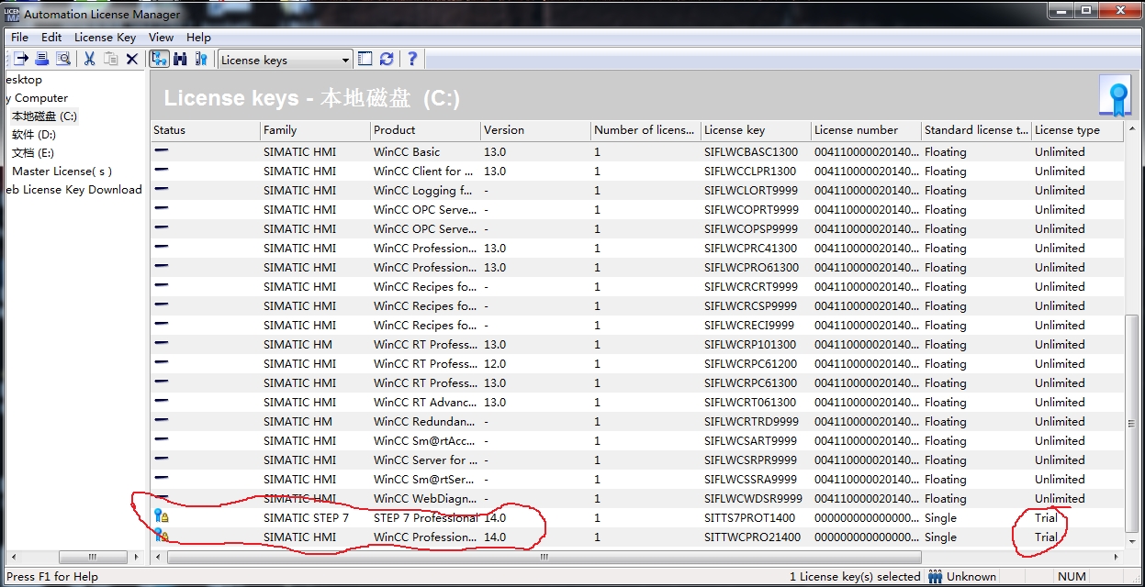1145x587 pixels.
Task: Click the Standard license type column header
Action: [x=977, y=130]
